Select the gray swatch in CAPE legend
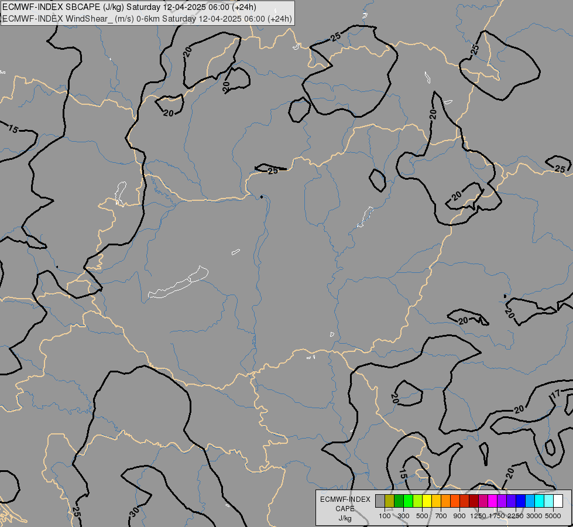Image resolution: width=573 pixels, height=527 pixels. [x=380, y=501]
